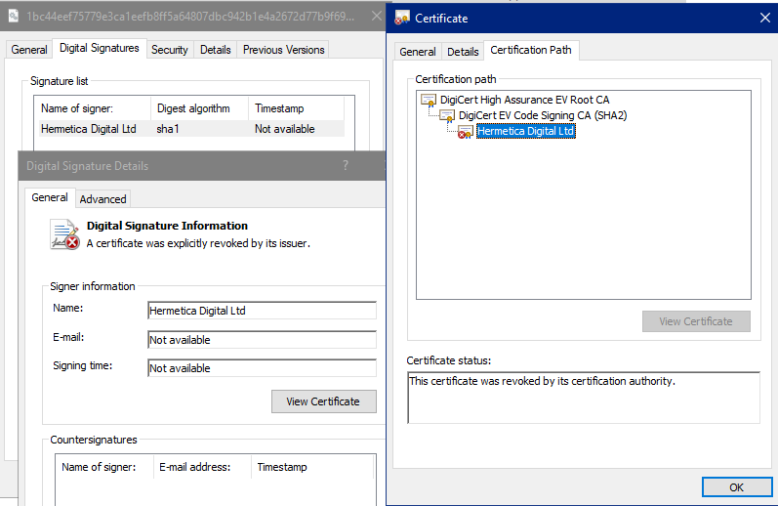Click the 'certificate was explicitly revoked' message
Image resolution: width=778 pixels, height=506 pixels.
(x=198, y=243)
